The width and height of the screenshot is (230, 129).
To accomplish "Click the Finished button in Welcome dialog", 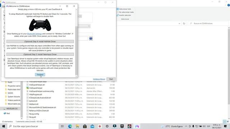I will click(x=40, y=75).
